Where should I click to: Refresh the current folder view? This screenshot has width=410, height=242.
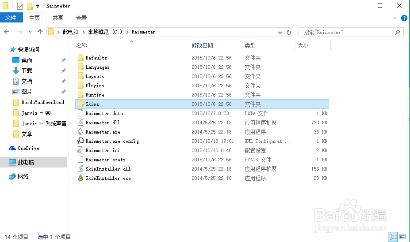[289, 32]
